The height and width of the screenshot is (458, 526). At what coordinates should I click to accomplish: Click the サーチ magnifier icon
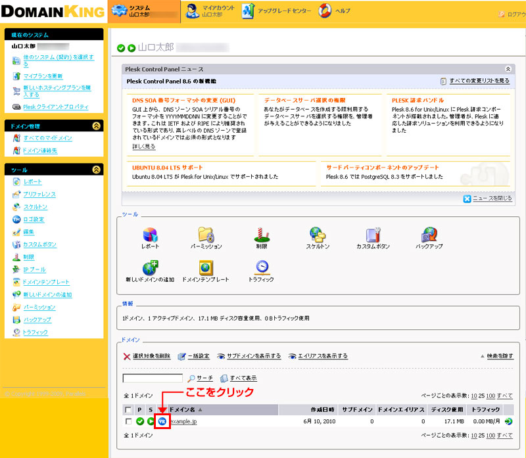tap(191, 378)
